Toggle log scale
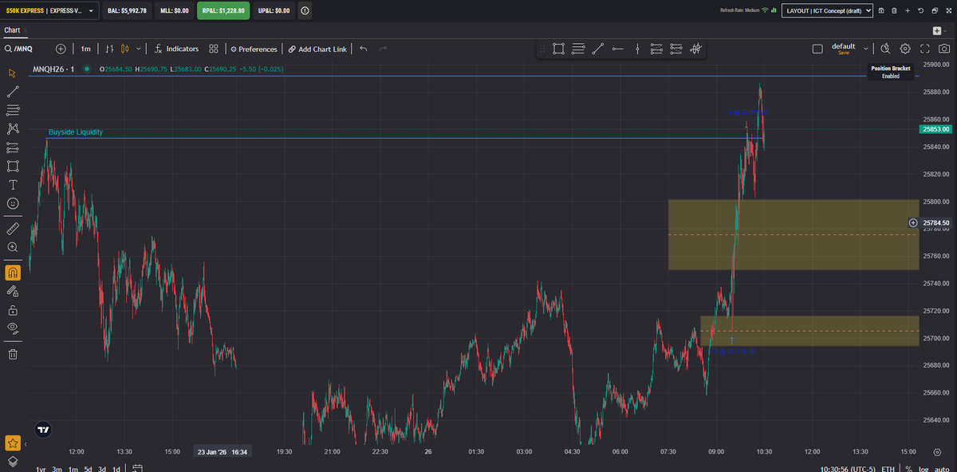 click(923, 469)
